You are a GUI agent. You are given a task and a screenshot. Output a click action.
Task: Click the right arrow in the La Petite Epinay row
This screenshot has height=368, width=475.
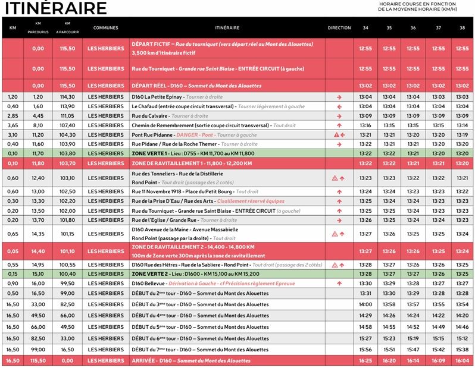click(339, 97)
